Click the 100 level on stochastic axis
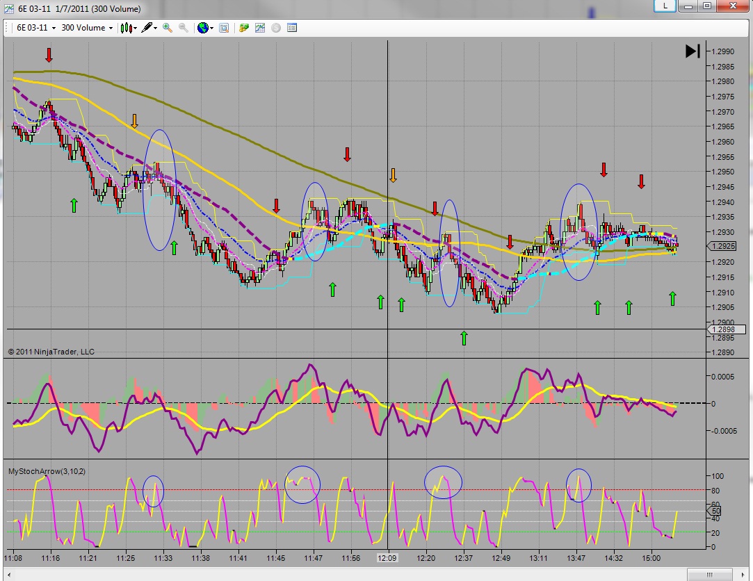Viewport: 753px width, 581px height. (x=718, y=476)
